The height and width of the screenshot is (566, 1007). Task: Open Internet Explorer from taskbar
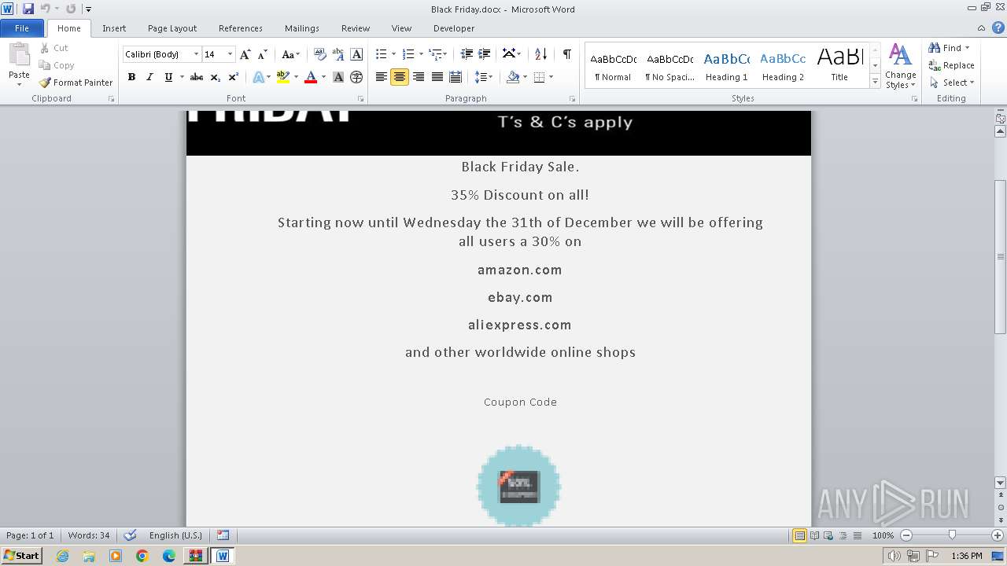(x=62, y=556)
